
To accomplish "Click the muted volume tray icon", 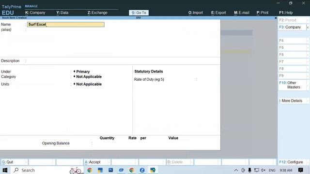I will 263,170.
